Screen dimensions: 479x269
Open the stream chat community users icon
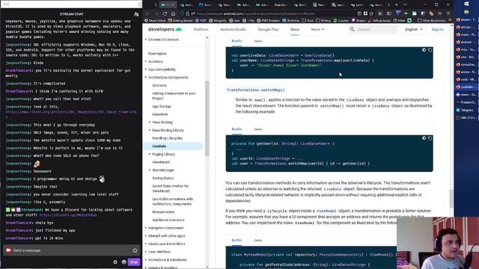[136, 14]
